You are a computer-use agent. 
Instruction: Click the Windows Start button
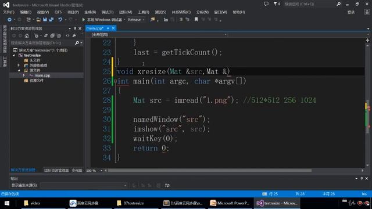(7, 203)
